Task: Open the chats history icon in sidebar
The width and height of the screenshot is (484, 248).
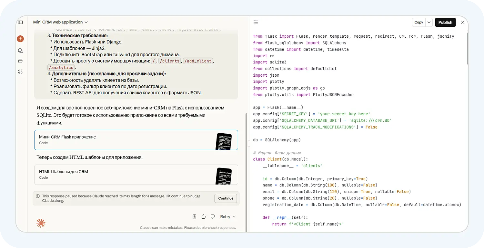Action: coord(20,51)
